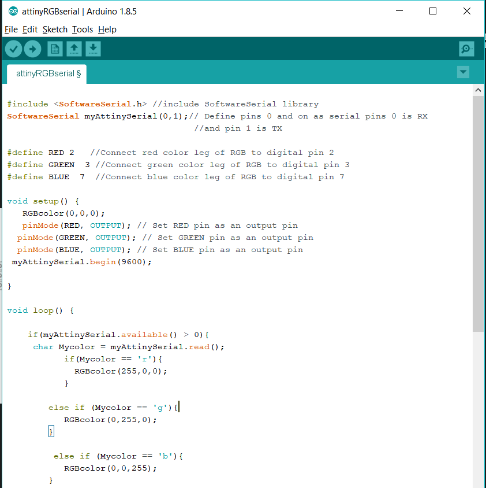
Task: Open the tab options dropdown arrow
Action: click(463, 72)
